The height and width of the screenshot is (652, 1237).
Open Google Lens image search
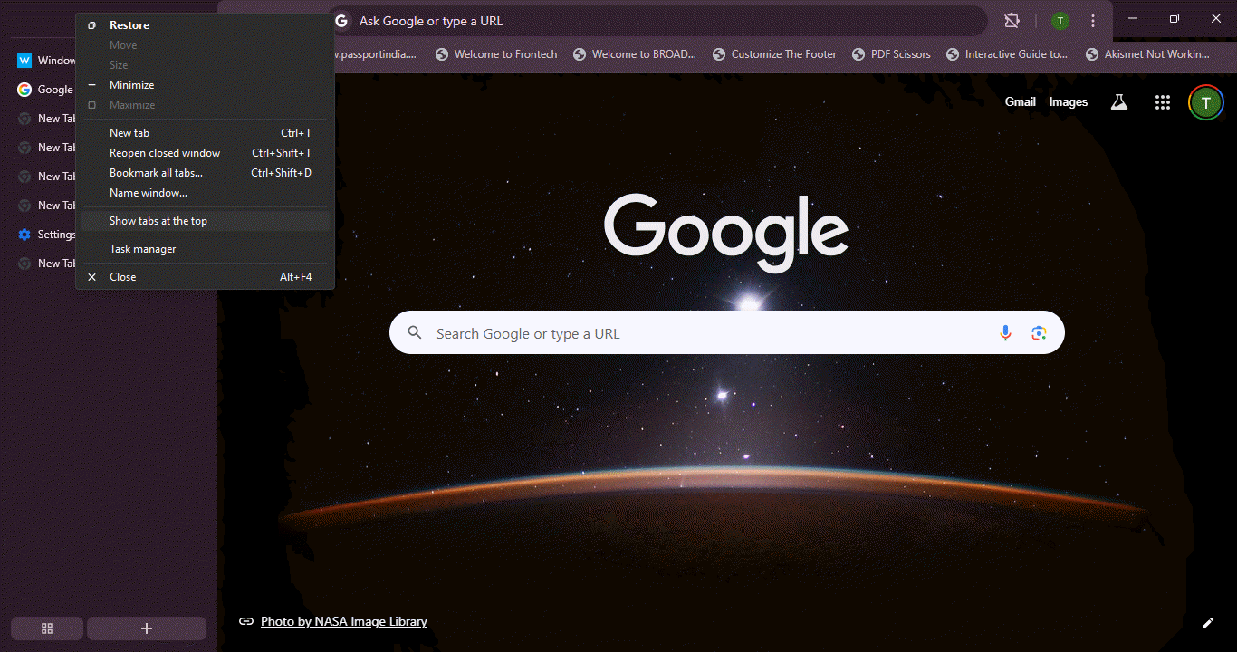point(1039,332)
